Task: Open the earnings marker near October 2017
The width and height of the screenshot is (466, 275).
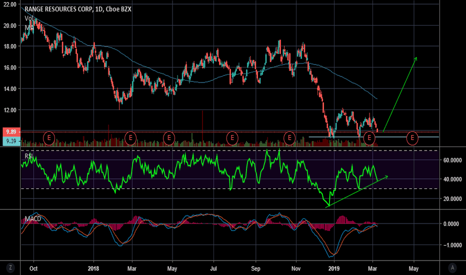Action: (49, 138)
